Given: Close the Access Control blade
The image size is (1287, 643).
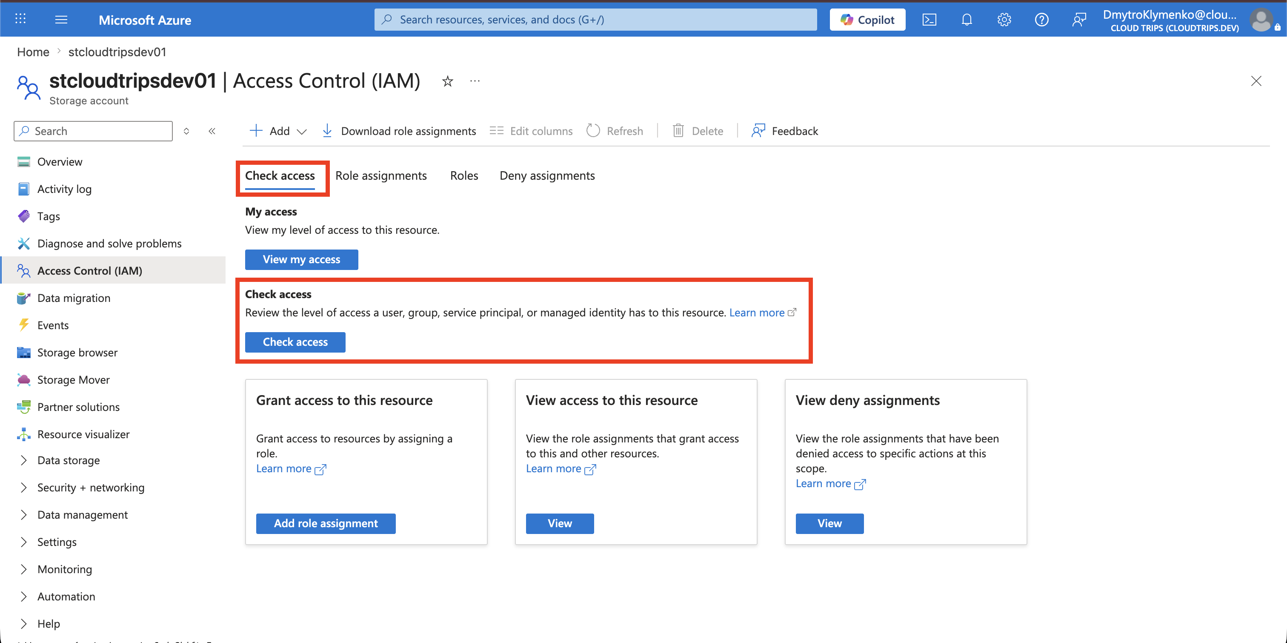Looking at the screenshot, I should (1256, 81).
